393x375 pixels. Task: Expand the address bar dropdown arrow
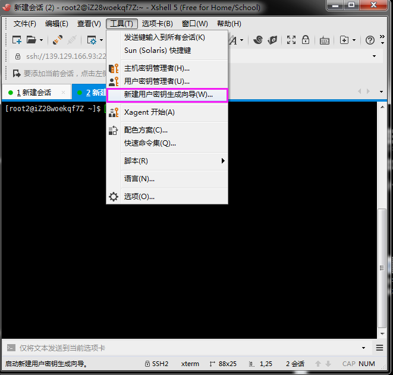point(374,56)
